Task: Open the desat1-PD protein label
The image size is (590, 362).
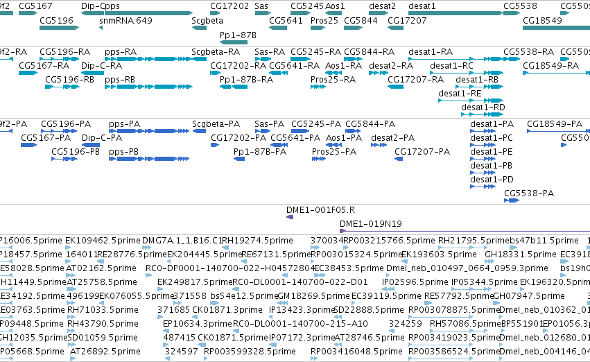Action: click(x=492, y=180)
